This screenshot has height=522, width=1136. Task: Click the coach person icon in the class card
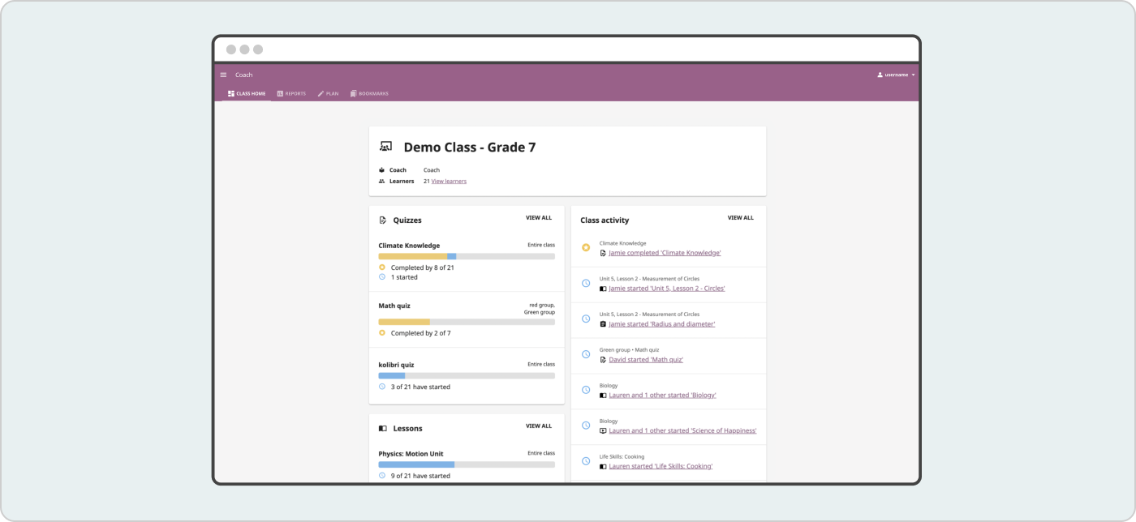[x=381, y=169]
